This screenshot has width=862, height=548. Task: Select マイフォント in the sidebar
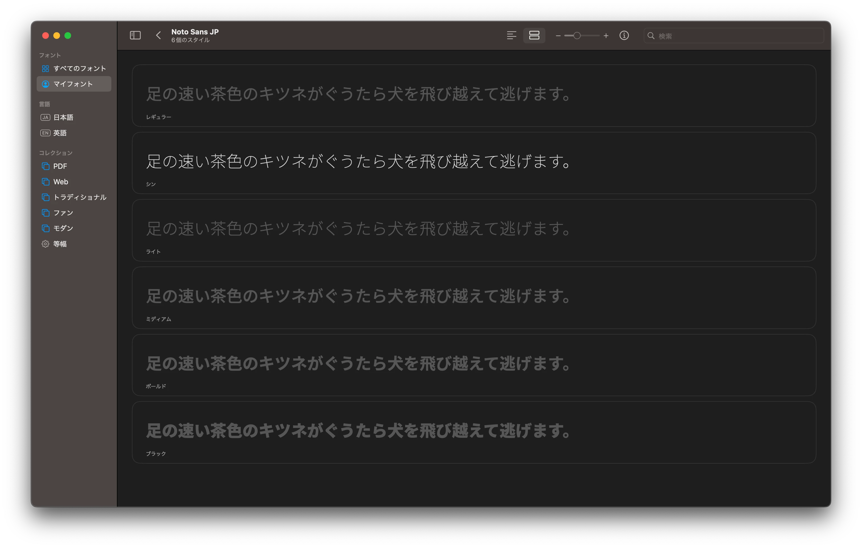[x=73, y=84]
